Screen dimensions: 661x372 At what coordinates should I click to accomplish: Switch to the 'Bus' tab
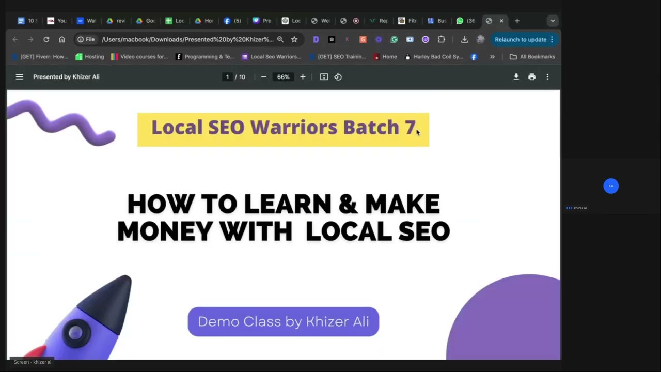pos(437,21)
